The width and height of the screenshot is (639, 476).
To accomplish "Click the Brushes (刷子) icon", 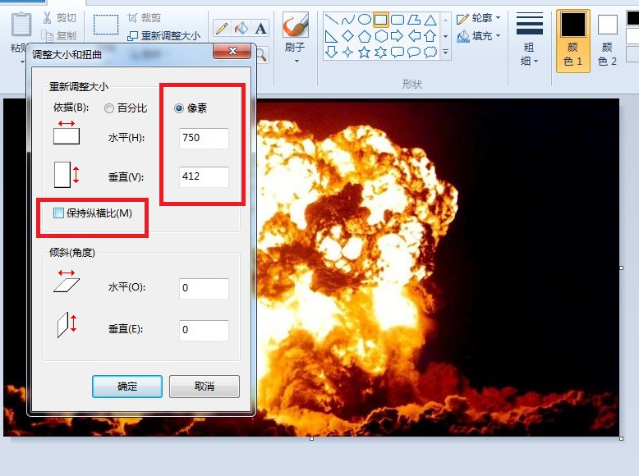I will (295, 25).
